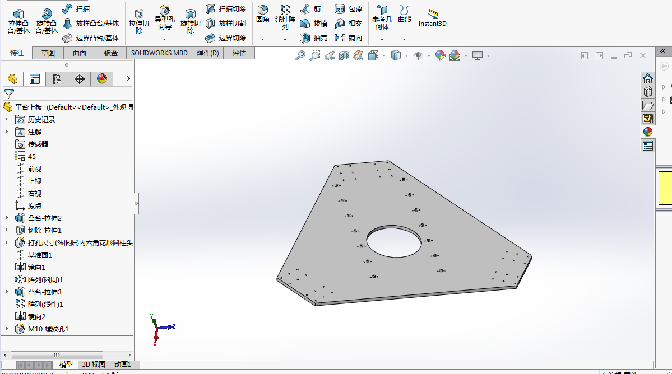Click the 拔模 draft tool
Image resolution: width=672 pixels, height=374 pixels.
click(313, 24)
